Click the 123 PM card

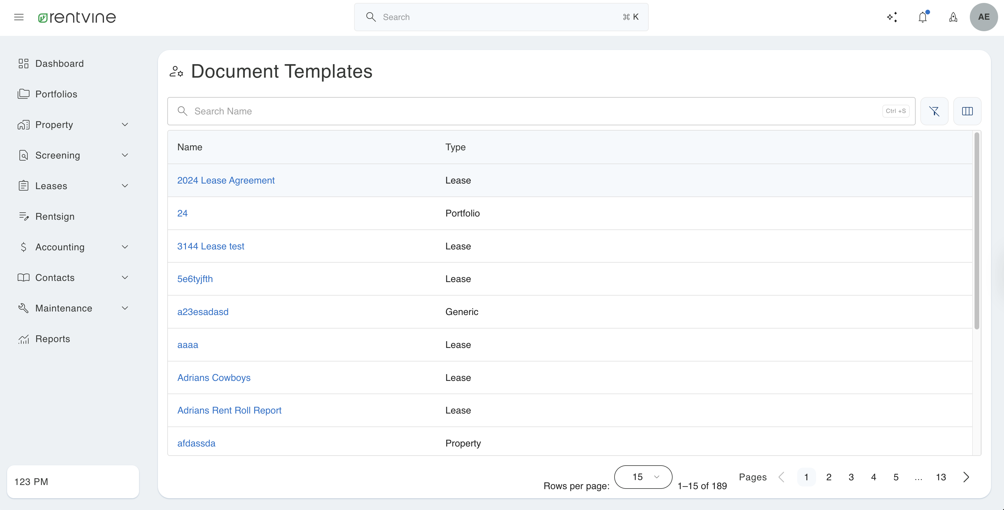click(73, 481)
